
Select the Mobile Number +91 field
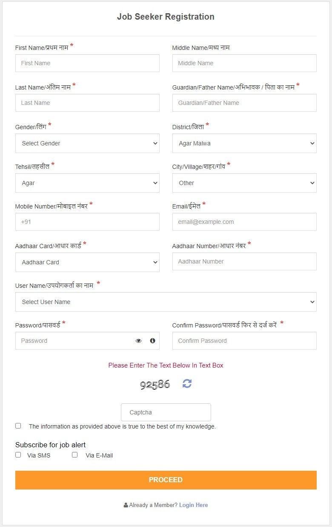[87, 222]
